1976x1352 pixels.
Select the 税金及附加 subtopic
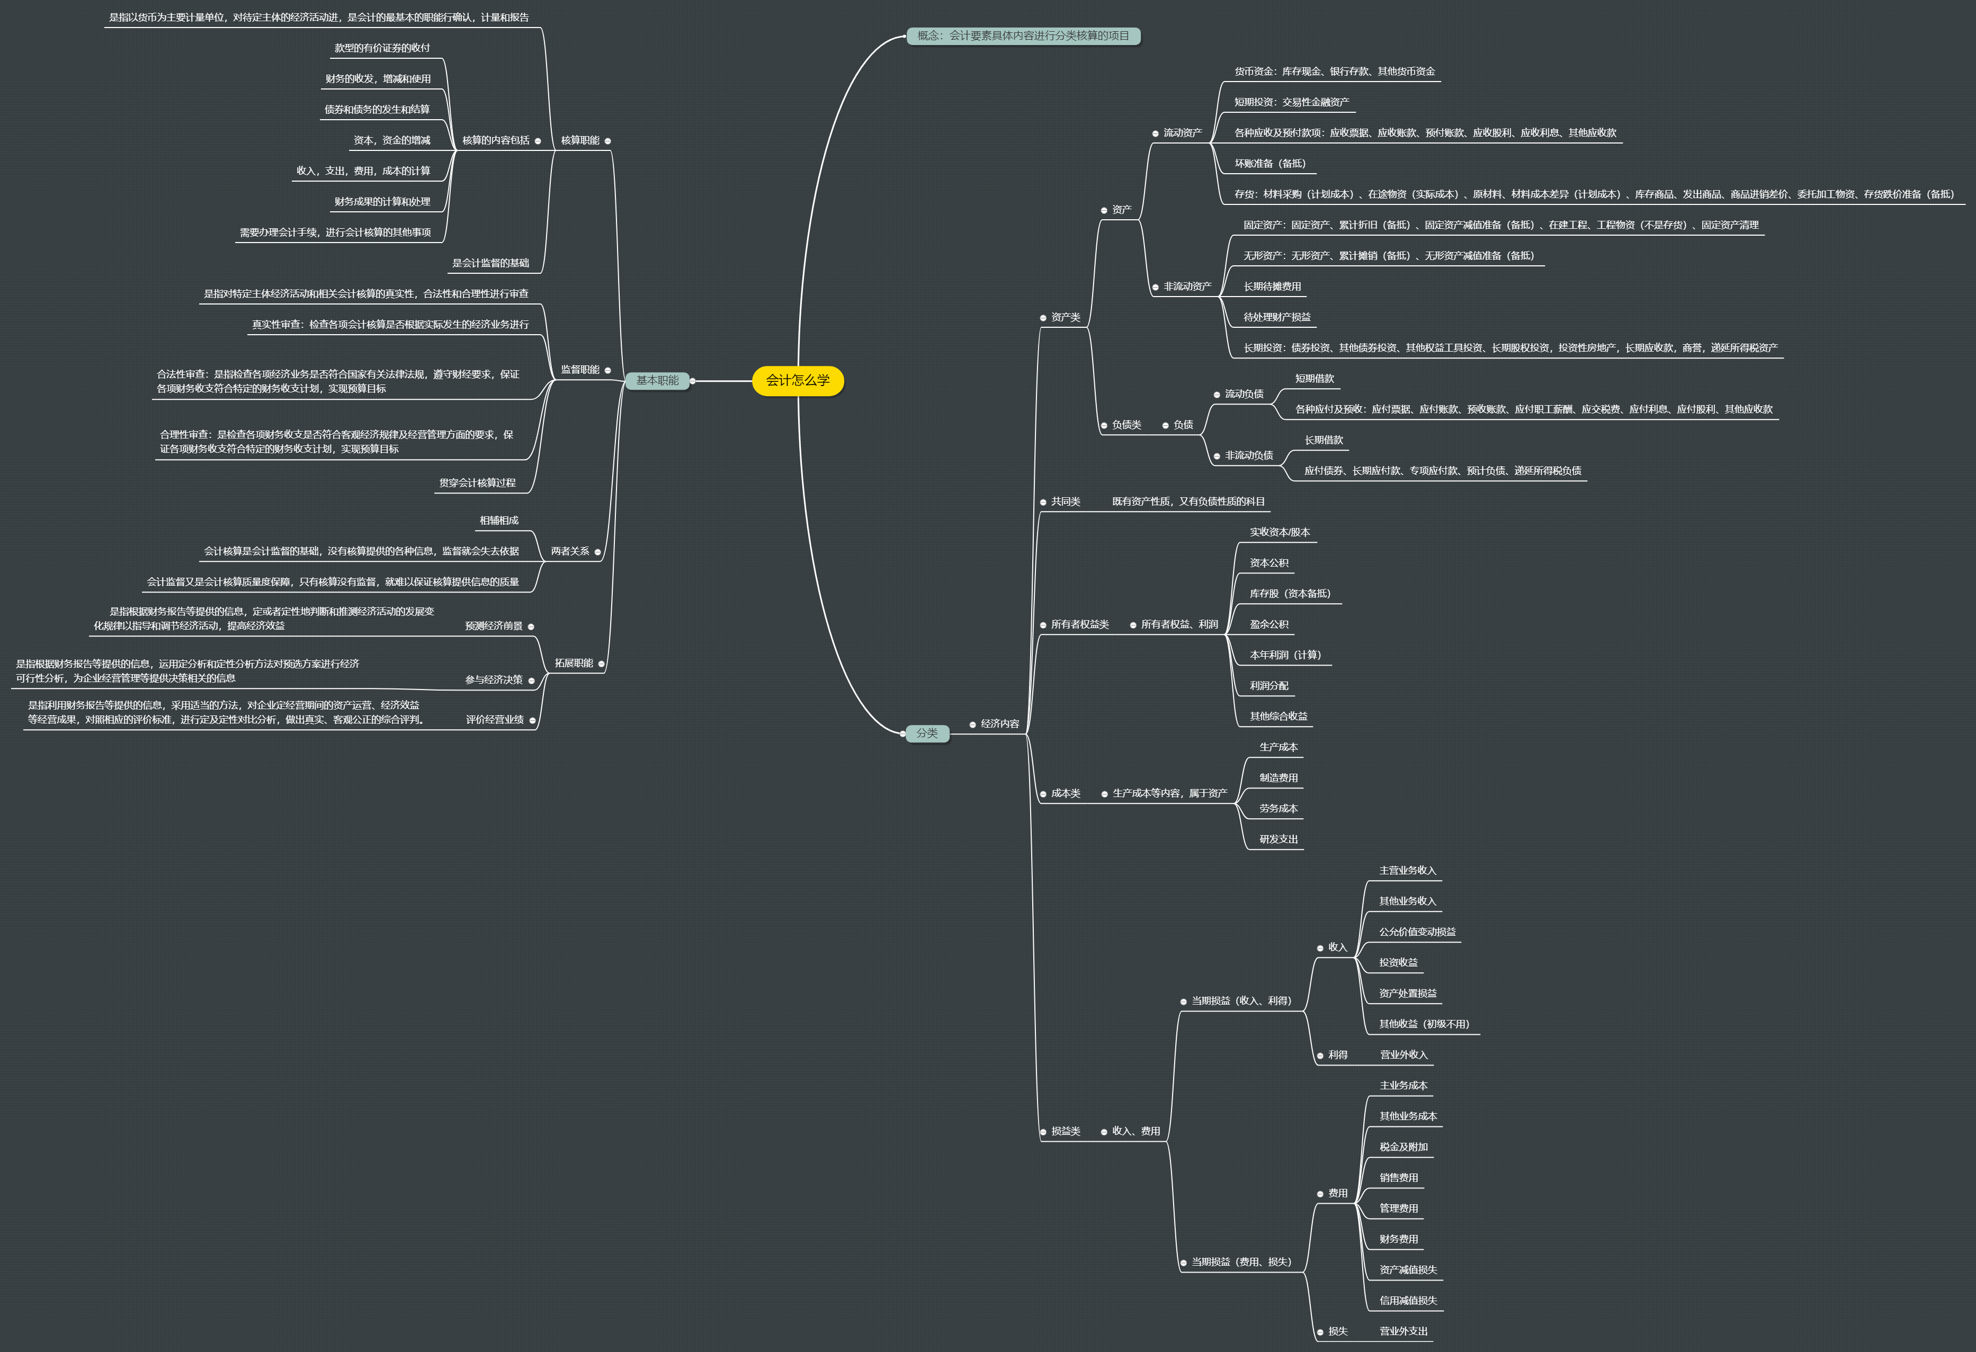click(1404, 1147)
